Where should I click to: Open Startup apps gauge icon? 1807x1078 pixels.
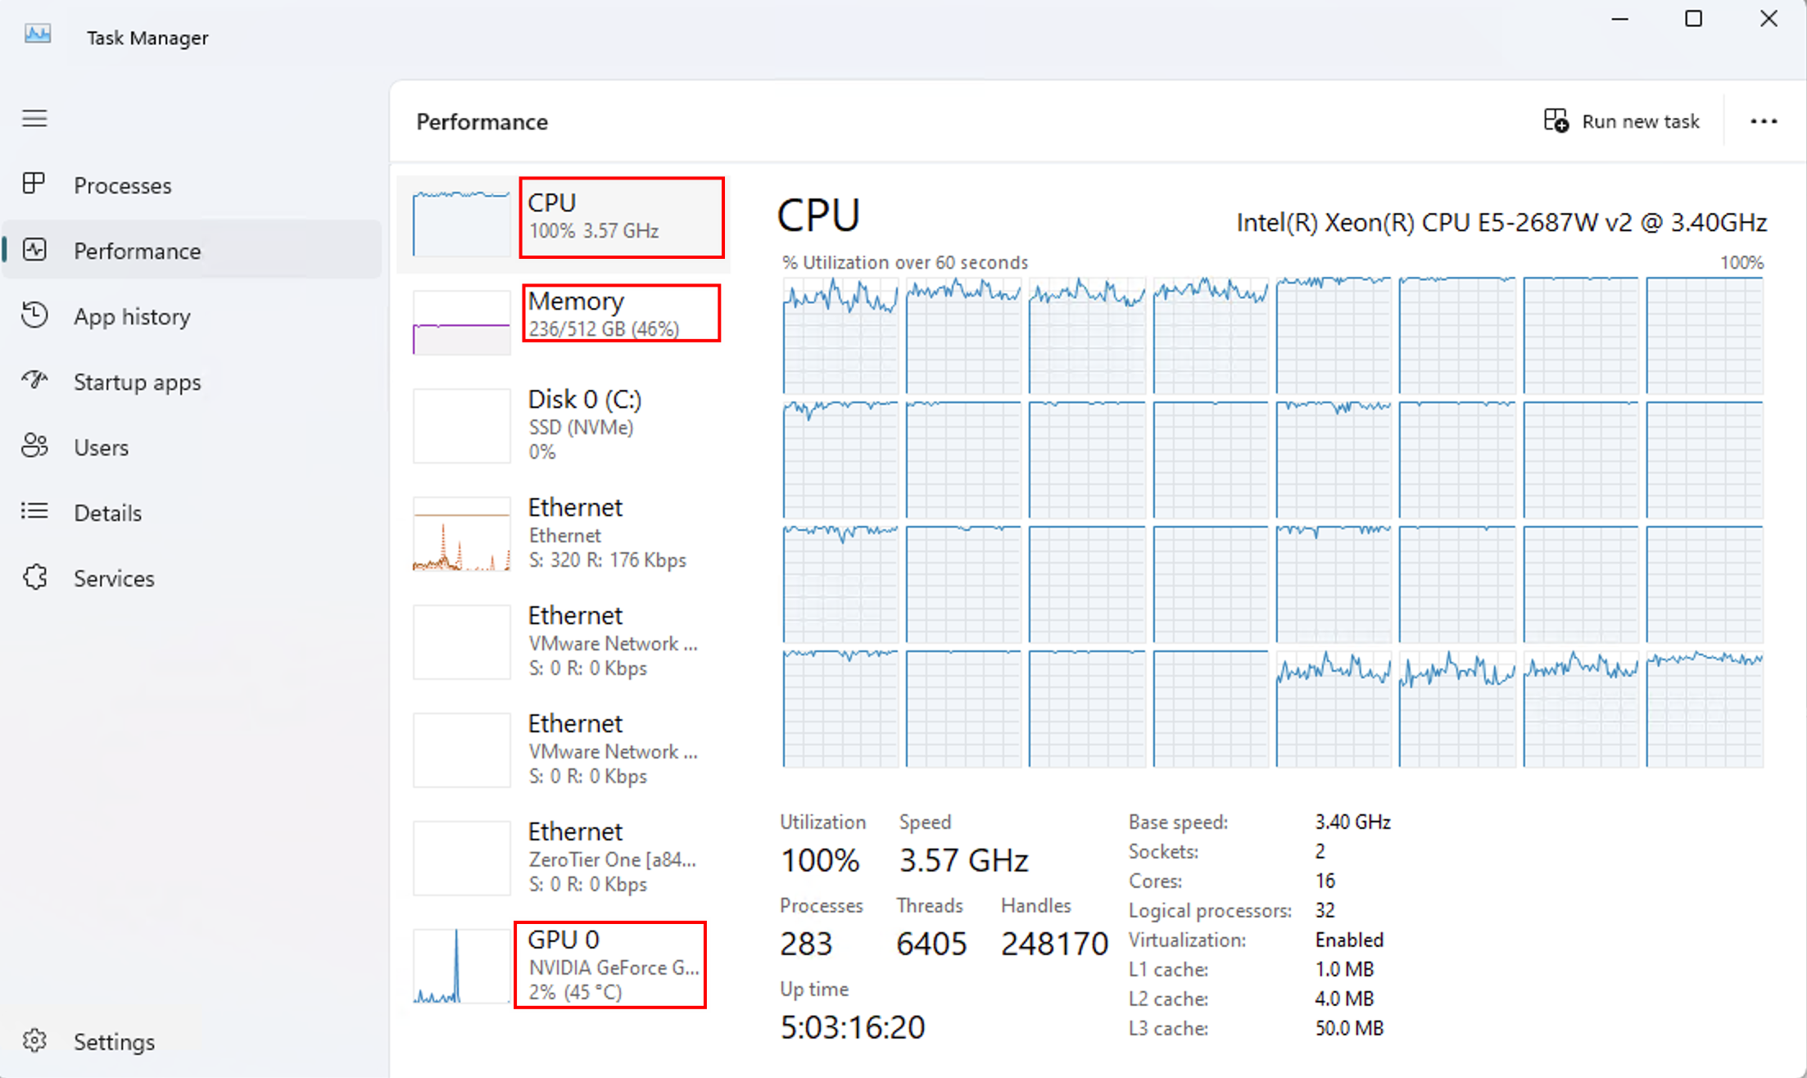[x=34, y=380]
